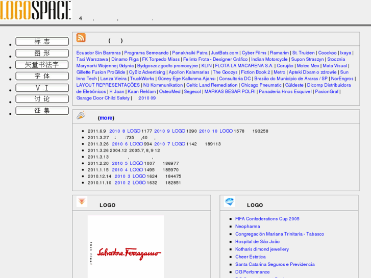Open the OsteoMed link
This screenshot has width=371, height=278.
169,92
